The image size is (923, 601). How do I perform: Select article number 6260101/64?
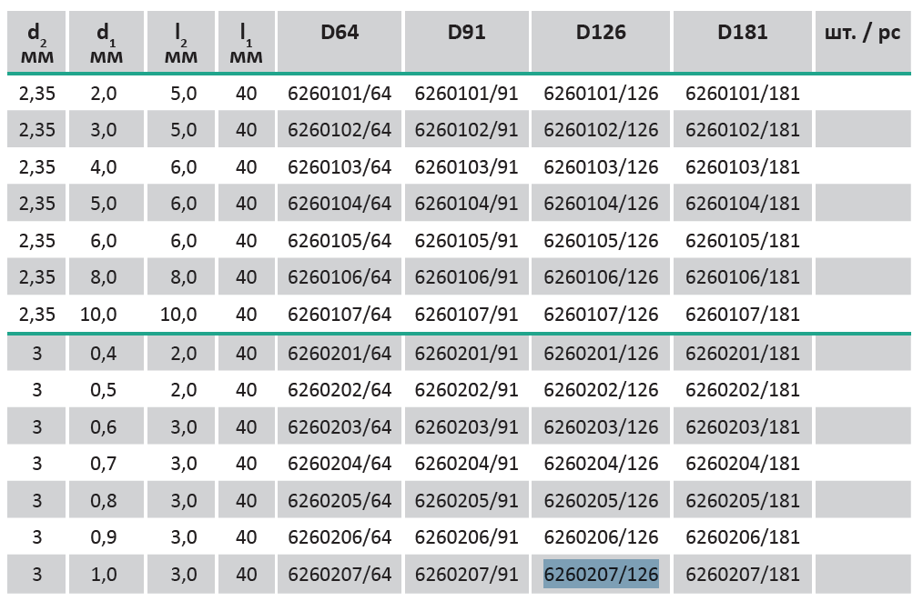(x=340, y=93)
